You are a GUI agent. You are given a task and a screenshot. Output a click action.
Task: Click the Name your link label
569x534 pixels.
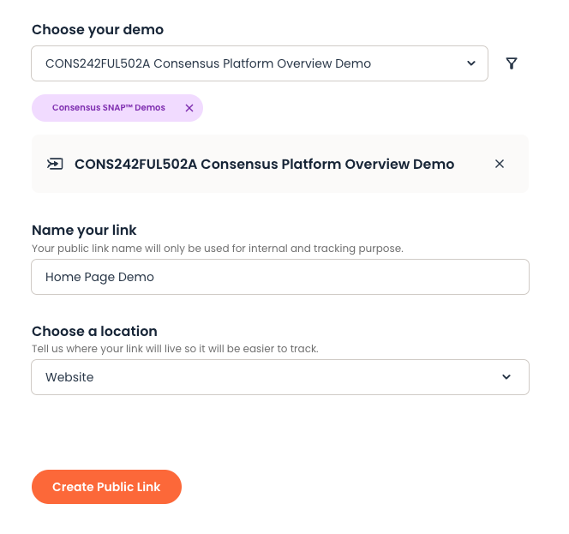coord(84,230)
